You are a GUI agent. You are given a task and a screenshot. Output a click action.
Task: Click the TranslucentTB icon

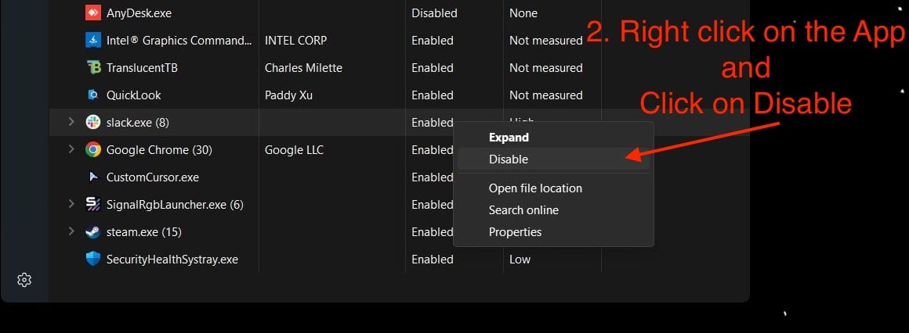coord(92,68)
